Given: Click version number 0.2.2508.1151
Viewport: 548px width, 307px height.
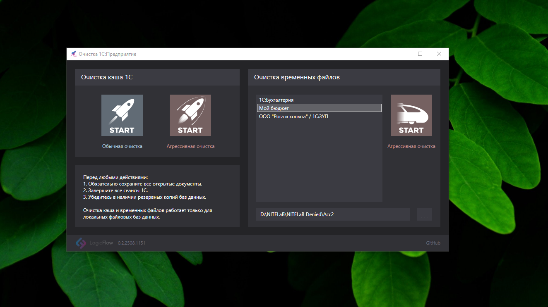Looking at the screenshot, I should 132,243.
